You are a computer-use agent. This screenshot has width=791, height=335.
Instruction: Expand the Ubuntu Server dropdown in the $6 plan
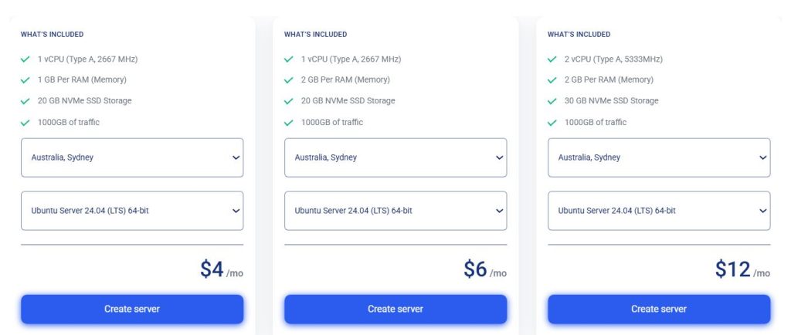pyautogui.click(x=395, y=211)
